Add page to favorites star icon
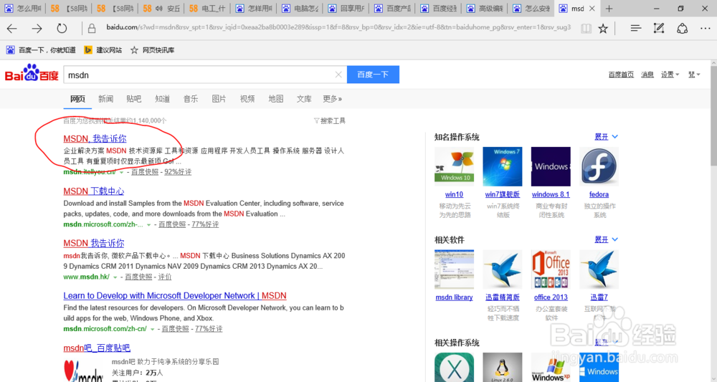Image resolution: width=717 pixels, height=382 pixels. coord(603,29)
